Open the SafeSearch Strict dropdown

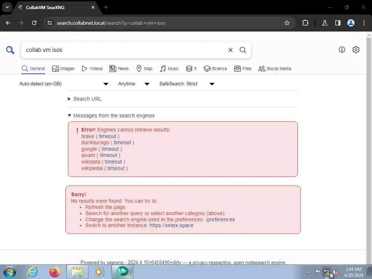point(187,84)
